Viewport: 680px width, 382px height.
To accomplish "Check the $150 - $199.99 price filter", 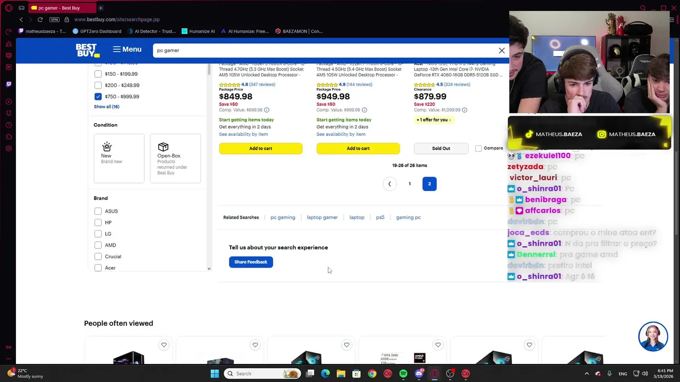I will [x=98, y=74].
